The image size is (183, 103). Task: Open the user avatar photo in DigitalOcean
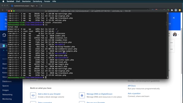175,35
